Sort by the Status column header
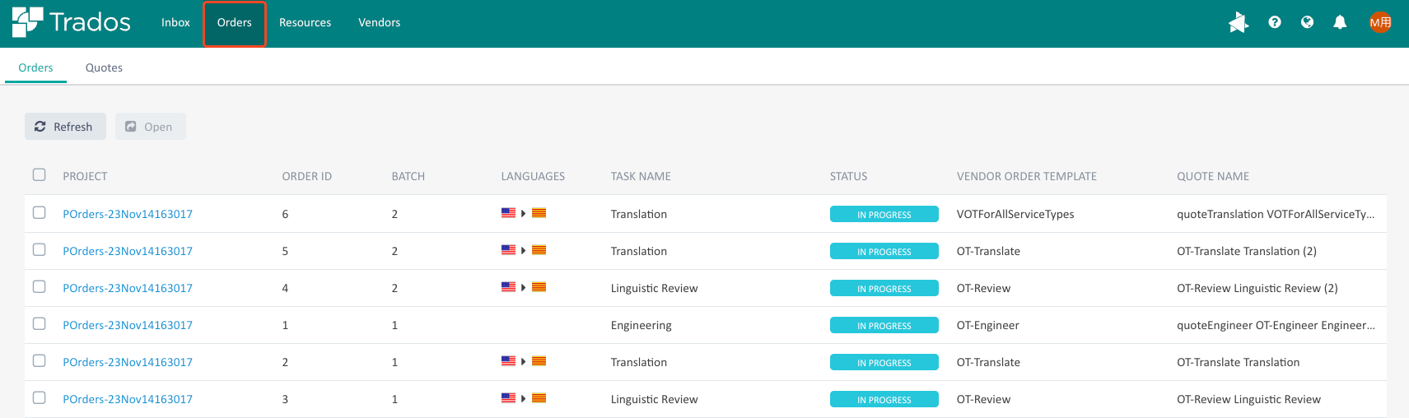Image resolution: width=1409 pixels, height=418 pixels. [848, 176]
